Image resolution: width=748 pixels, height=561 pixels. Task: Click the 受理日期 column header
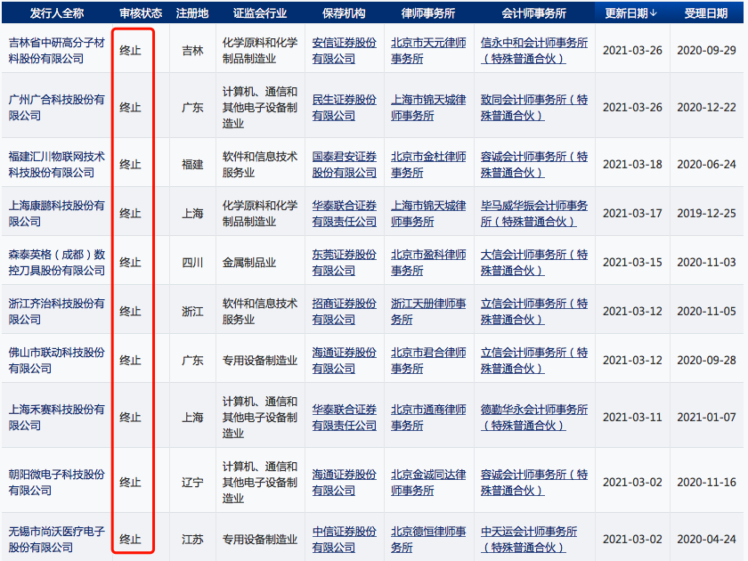(709, 13)
